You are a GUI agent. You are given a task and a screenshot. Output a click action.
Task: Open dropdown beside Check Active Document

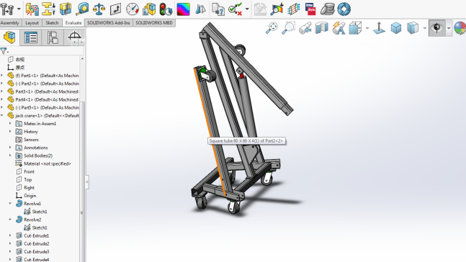point(247,9)
